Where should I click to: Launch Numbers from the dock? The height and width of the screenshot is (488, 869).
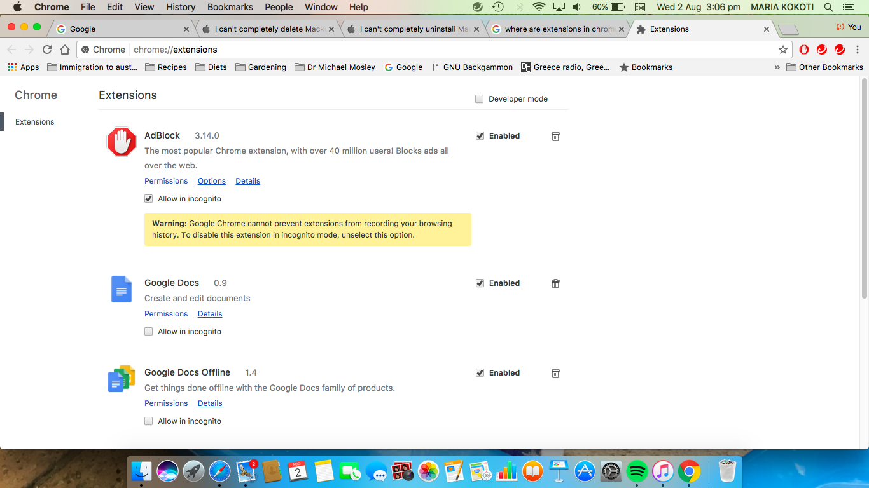pos(506,471)
